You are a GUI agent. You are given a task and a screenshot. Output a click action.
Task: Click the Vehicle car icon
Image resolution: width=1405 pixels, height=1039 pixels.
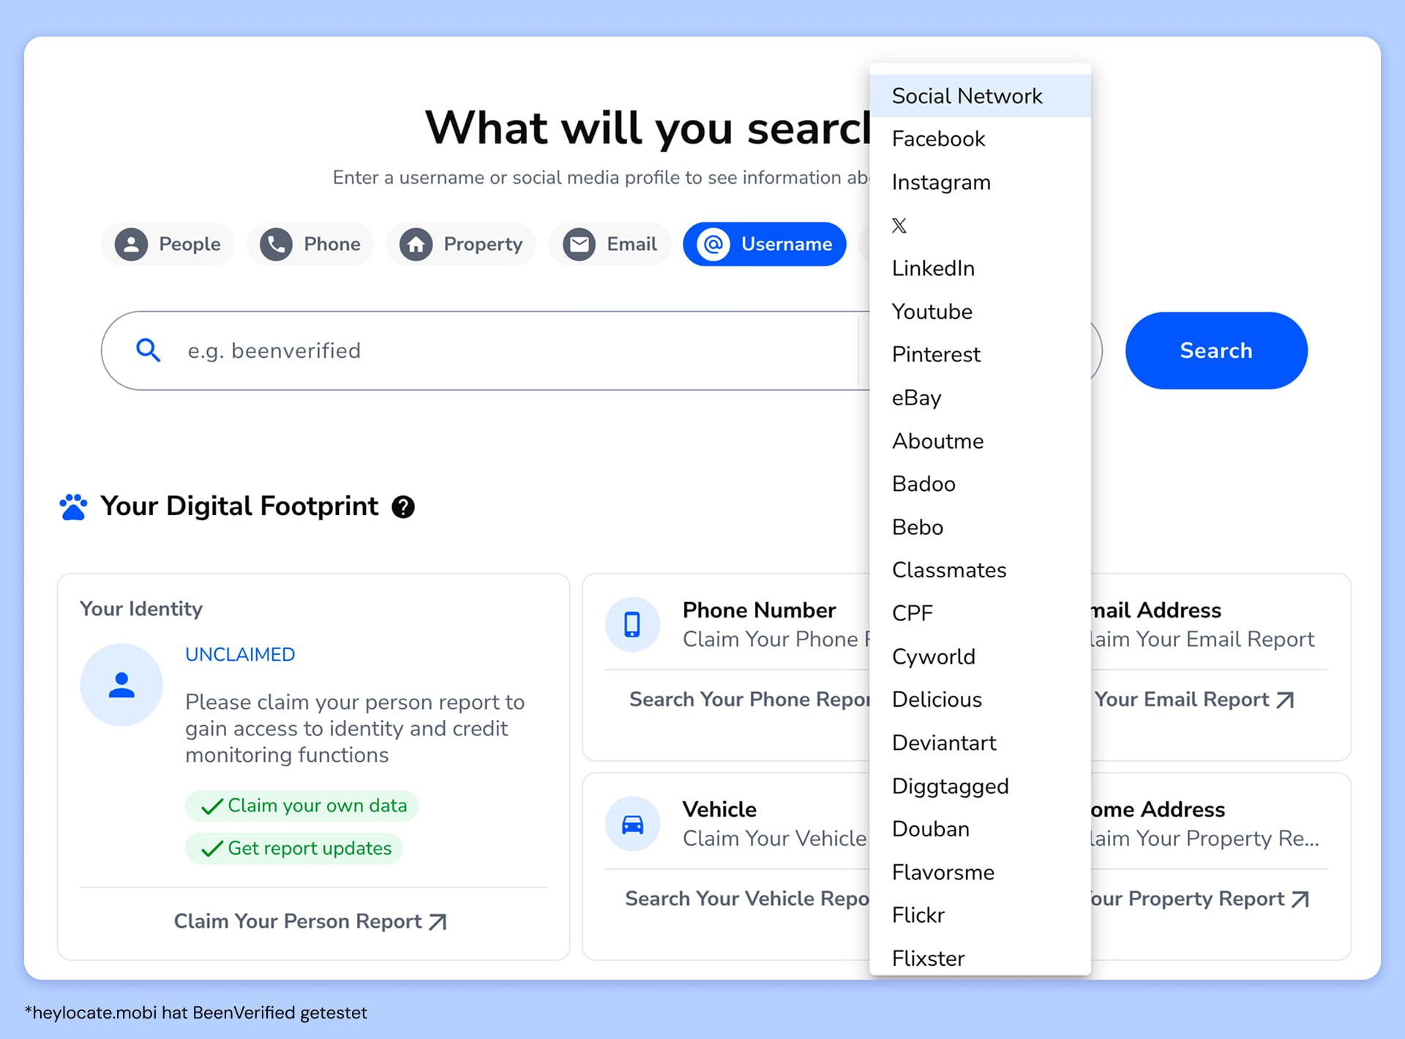(x=632, y=824)
